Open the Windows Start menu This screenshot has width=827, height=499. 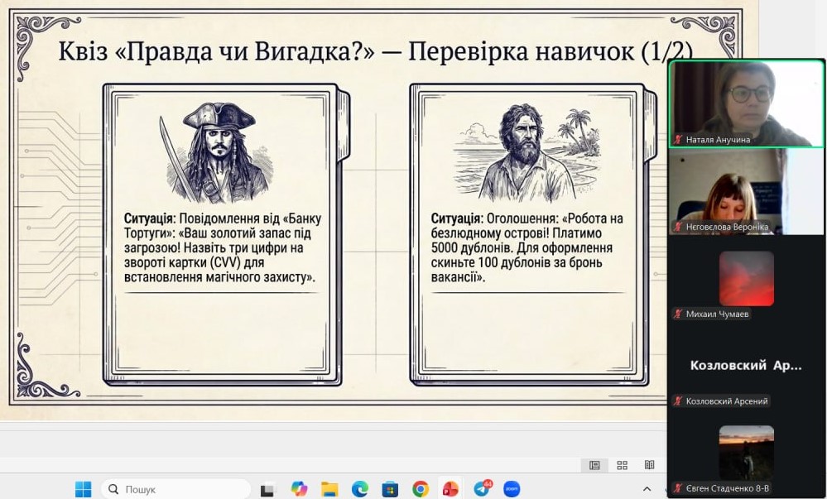pyautogui.click(x=84, y=489)
